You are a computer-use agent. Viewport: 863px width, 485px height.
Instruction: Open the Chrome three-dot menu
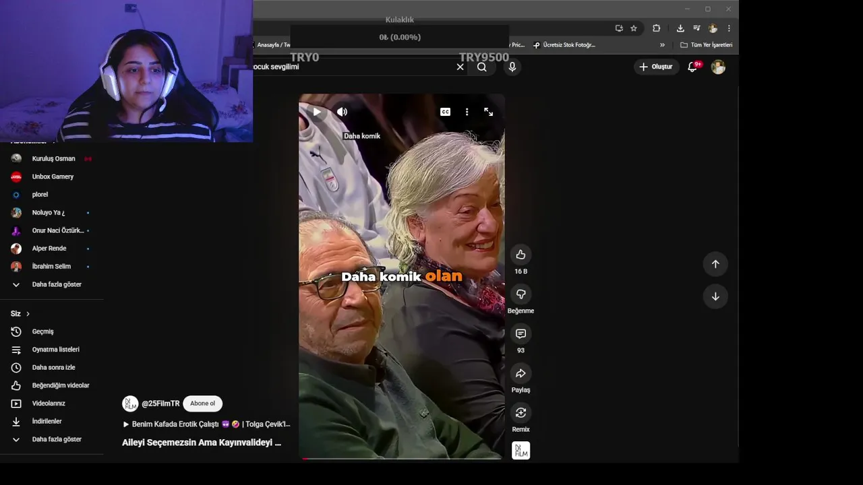coord(729,28)
